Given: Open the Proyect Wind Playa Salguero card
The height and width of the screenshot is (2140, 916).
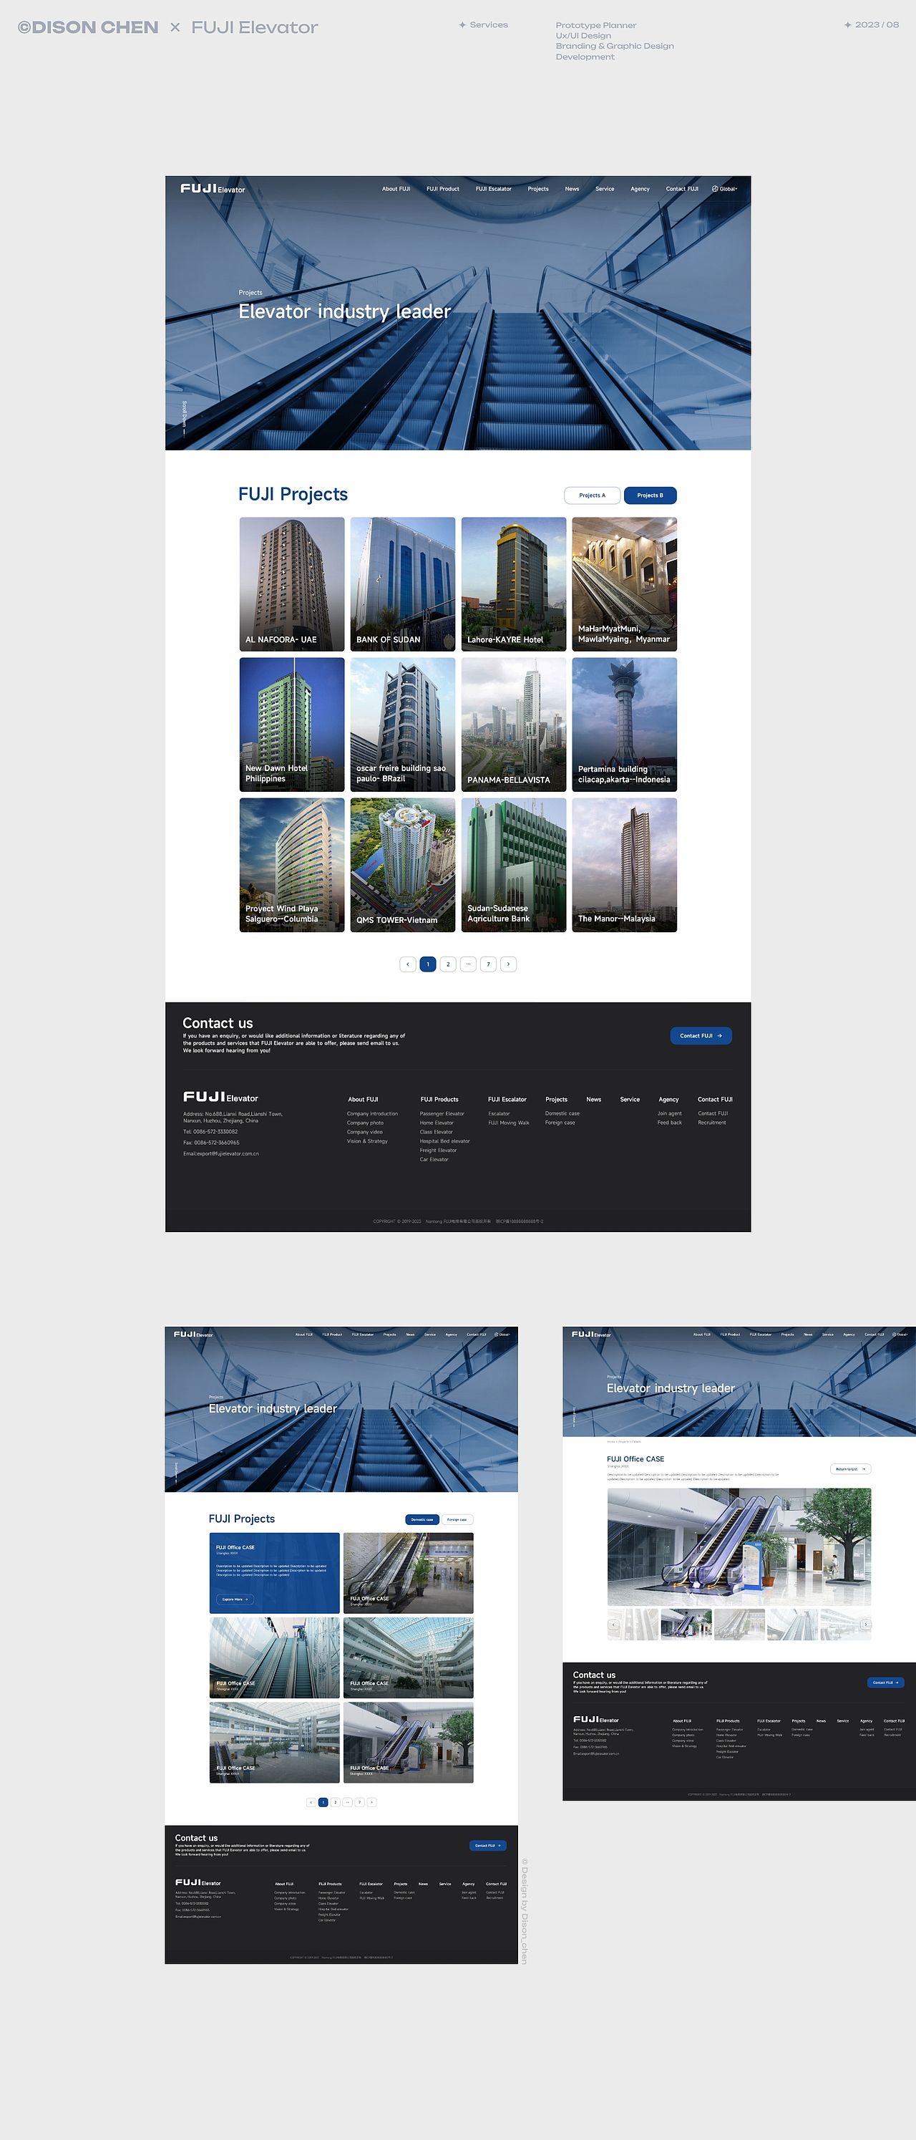Looking at the screenshot, I should point(291,865).
